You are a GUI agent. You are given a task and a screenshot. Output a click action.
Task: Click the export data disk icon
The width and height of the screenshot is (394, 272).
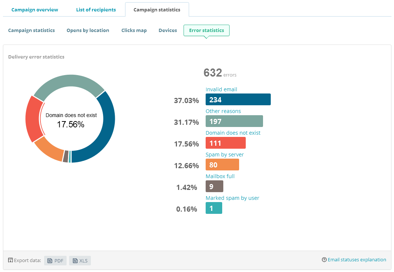pos(10,260)
